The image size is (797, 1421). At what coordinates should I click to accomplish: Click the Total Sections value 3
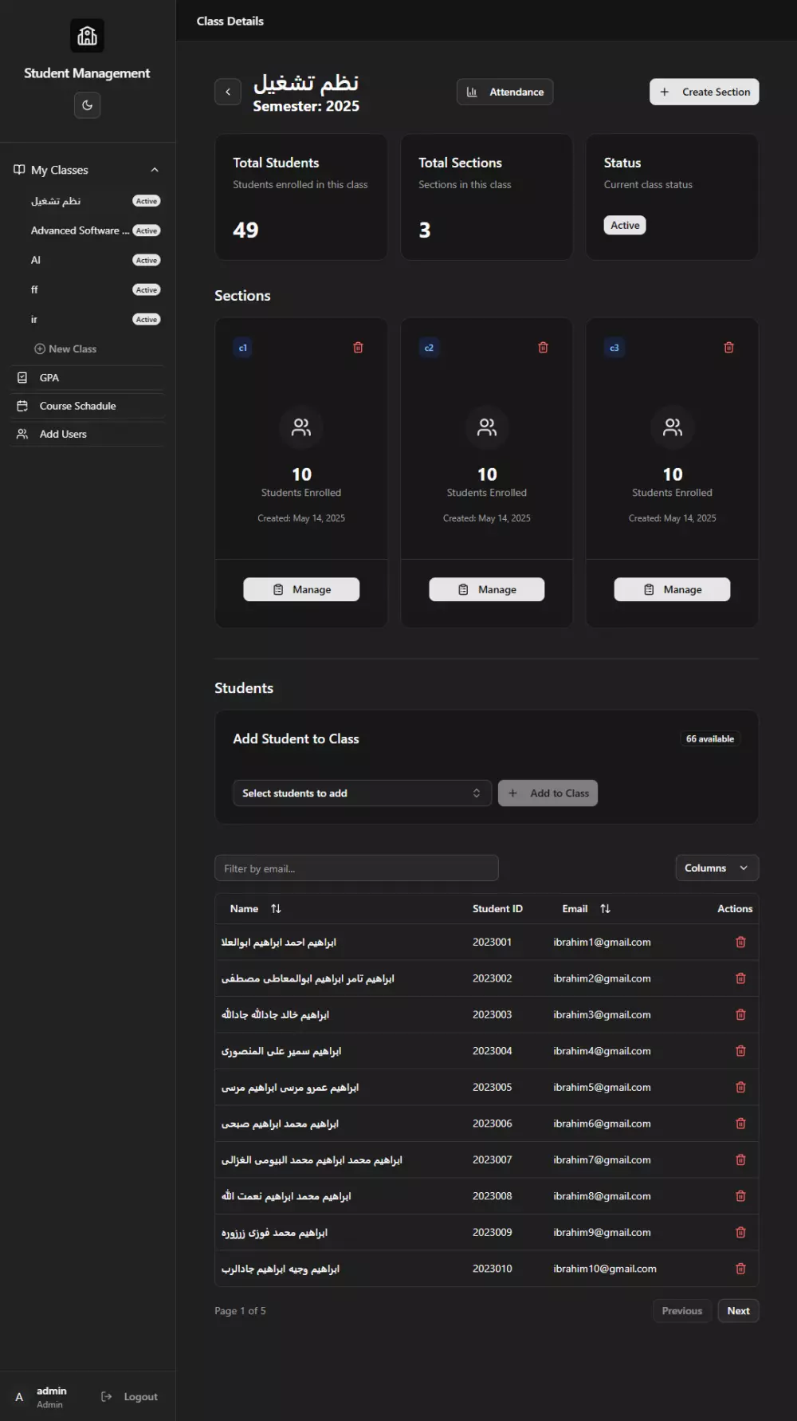pos(425,230)
